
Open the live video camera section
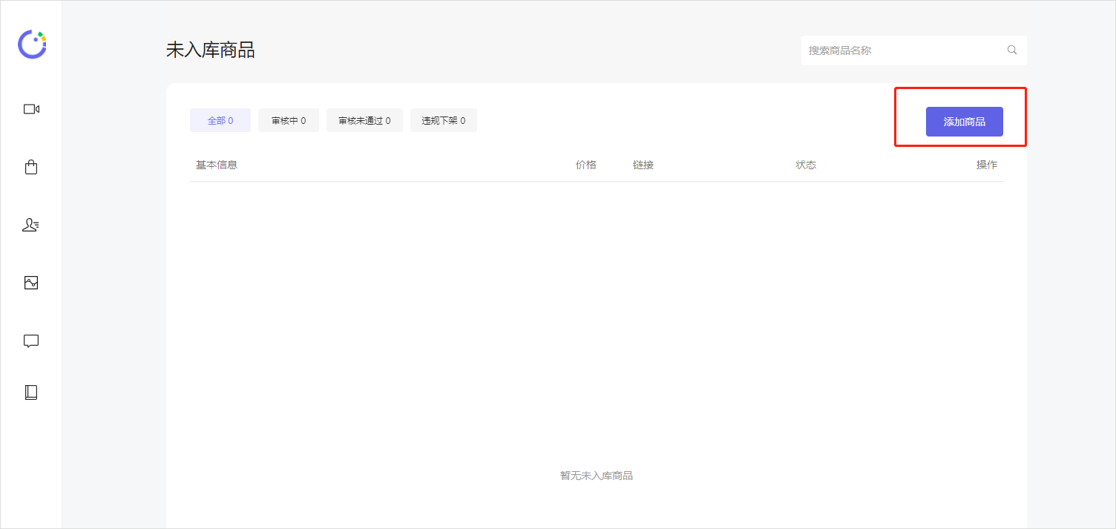pyautogui.click(x=31, y=109)
